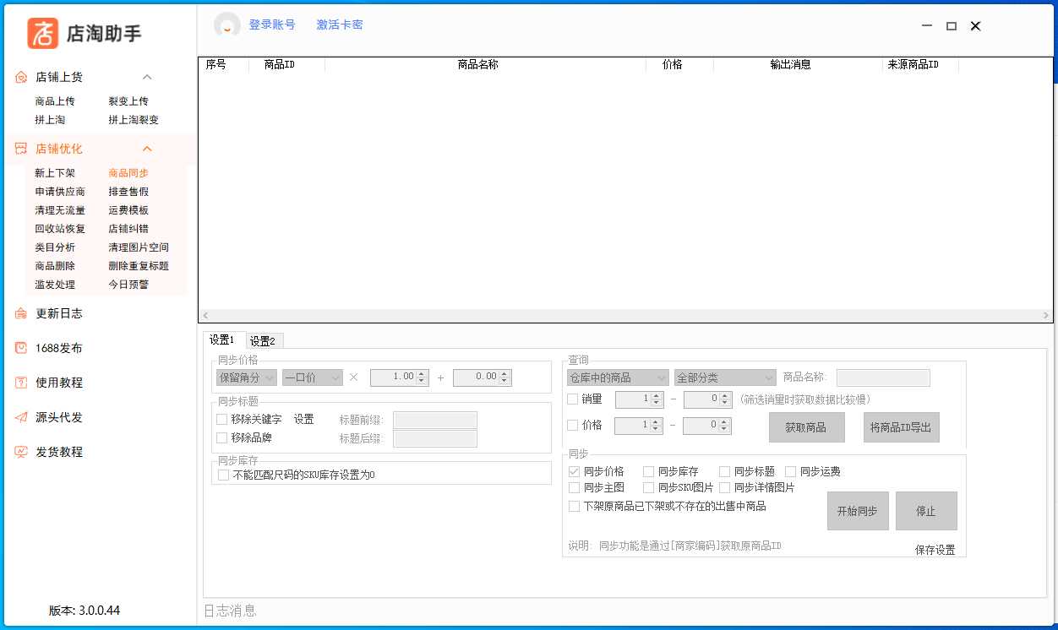Click the 商品名称 search input field
The image size is (1058, 630).
[882, 377]
